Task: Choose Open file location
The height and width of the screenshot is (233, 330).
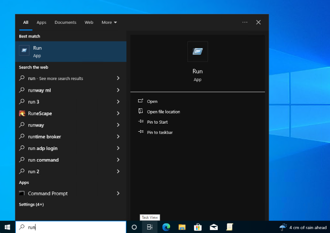Action: point(163,112)
